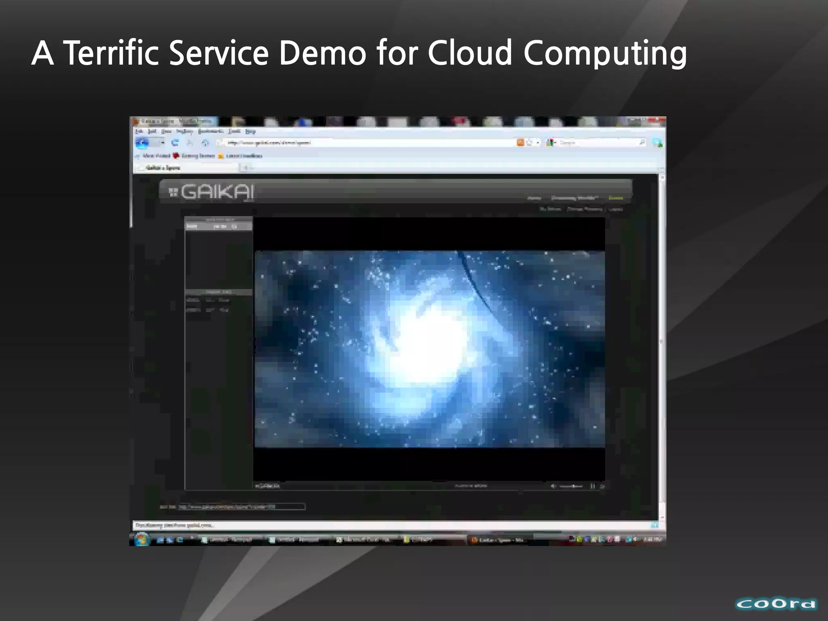Open the Tools menu
828x621 pixels.
click(x=234, y=131)
